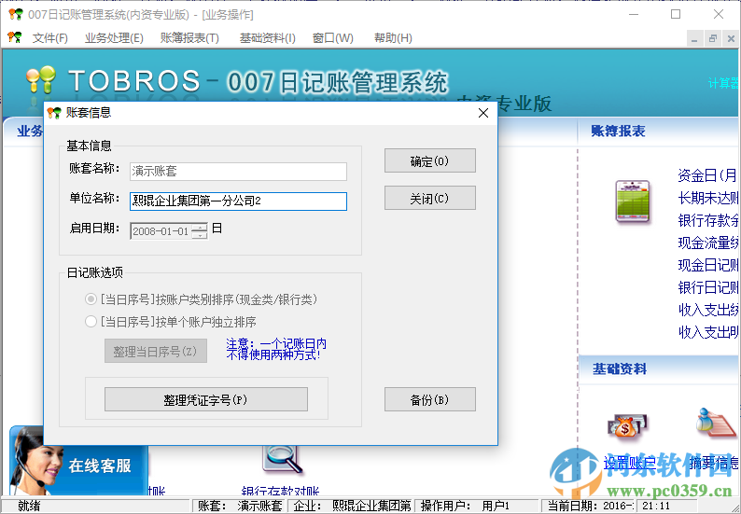Click the 业务 panel header tab
This screenshot has width=741, height=514.
30,131
